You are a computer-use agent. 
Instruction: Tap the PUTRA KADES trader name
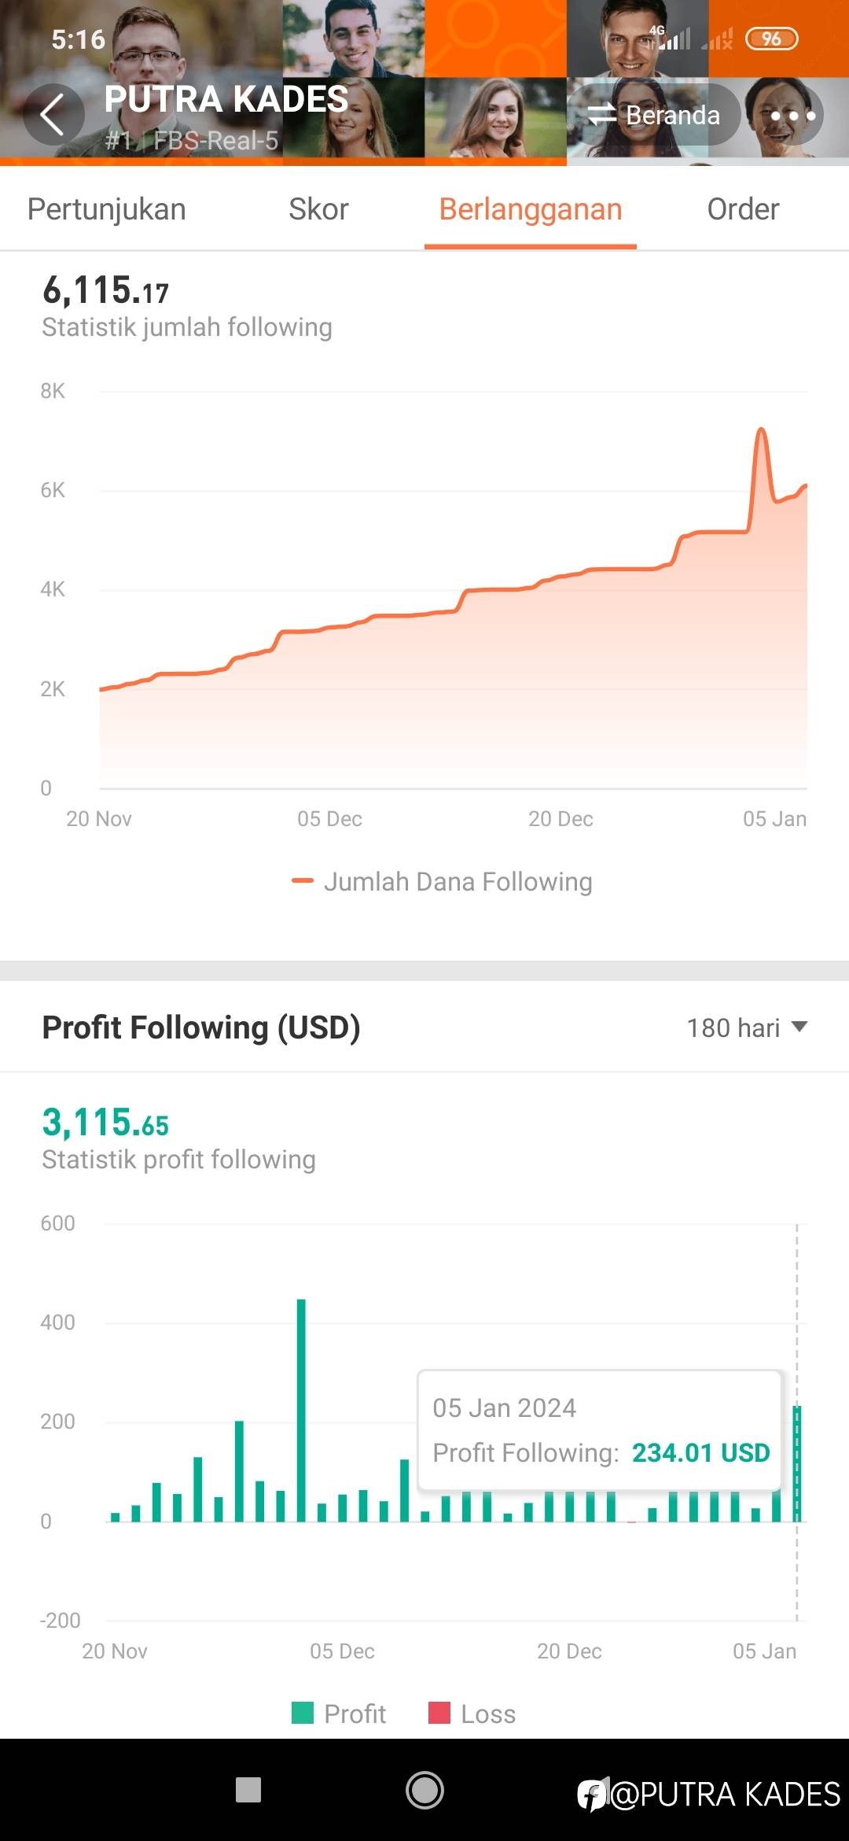coord(226,99)
